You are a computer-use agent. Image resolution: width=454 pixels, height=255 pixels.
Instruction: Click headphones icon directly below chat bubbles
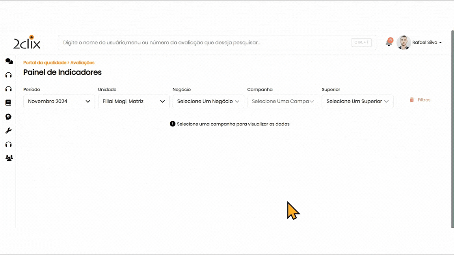(x=9, y=75)
